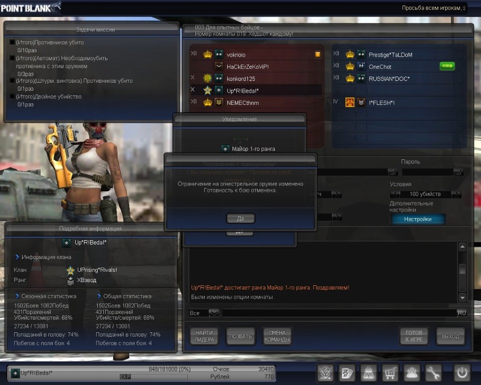Click the rank badge next to HaCkErZeKoViPI
This screenshot has height=385, width=481.
tap(219, 66)
